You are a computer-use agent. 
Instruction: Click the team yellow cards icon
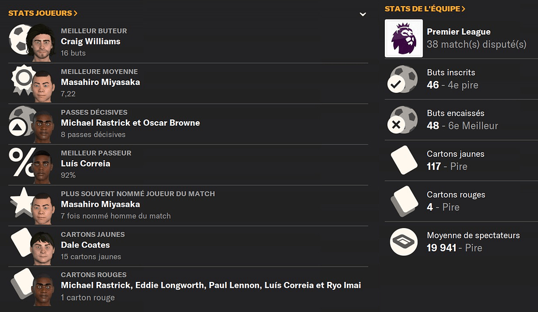click(404, 160)
